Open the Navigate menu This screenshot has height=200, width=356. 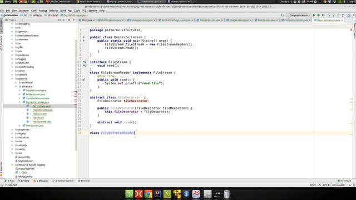[x=24, y=11]
